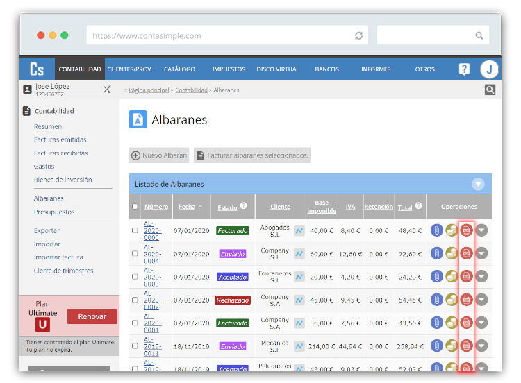The width and height of the screenshot is (521, 383).
Task: Click the red Renovar button
Action: [x=92, y=316]
